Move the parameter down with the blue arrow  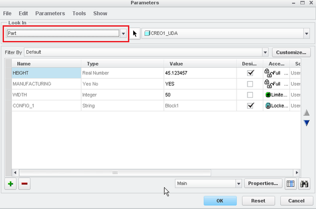point(307,123)
